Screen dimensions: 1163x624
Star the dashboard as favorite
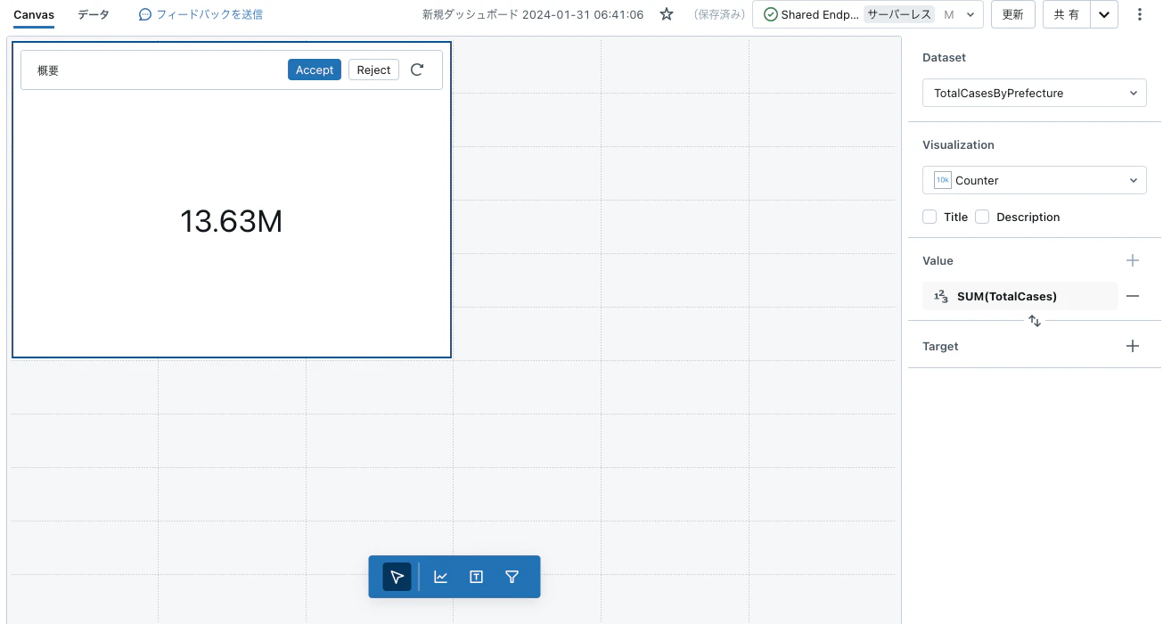pos(667,14)
